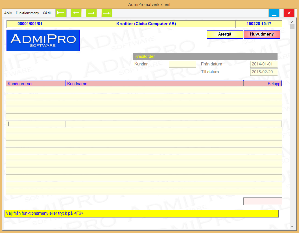Open the Funktionsmeny menu

[x=27, y=13]
